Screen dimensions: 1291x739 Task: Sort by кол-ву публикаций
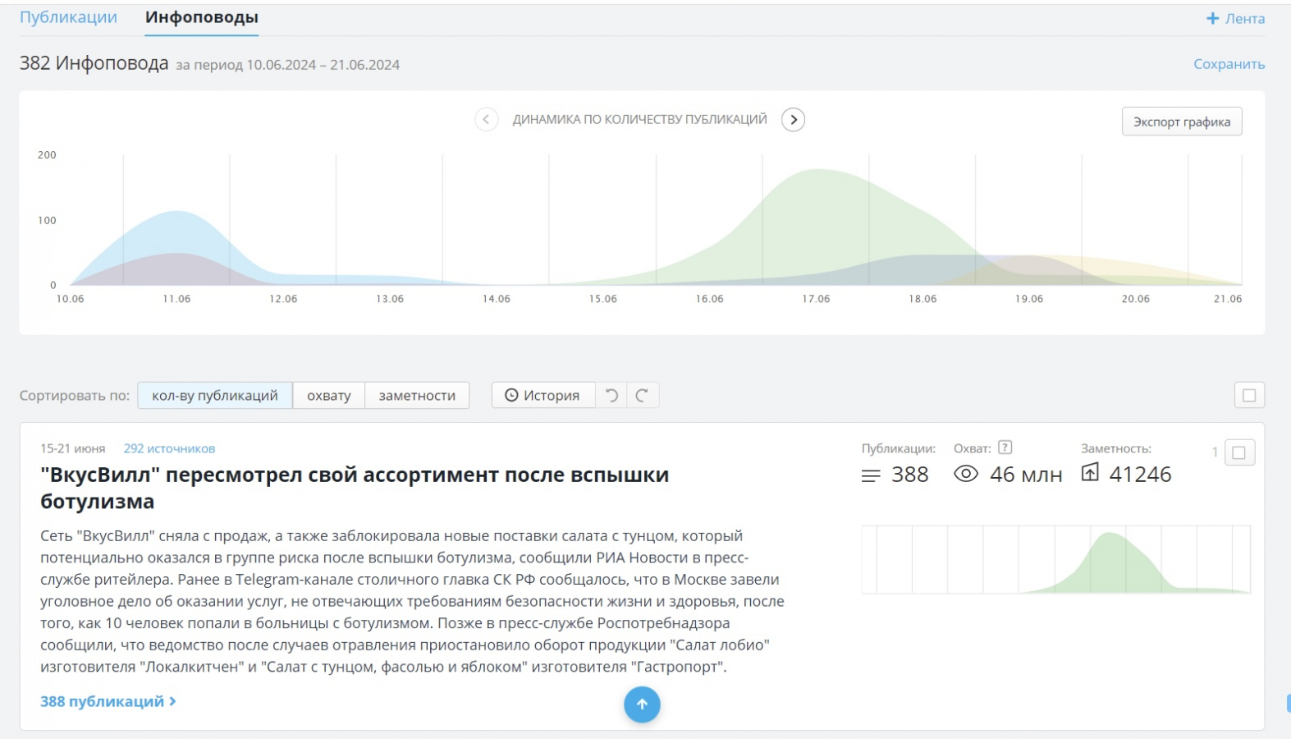(x=215, y=396)
